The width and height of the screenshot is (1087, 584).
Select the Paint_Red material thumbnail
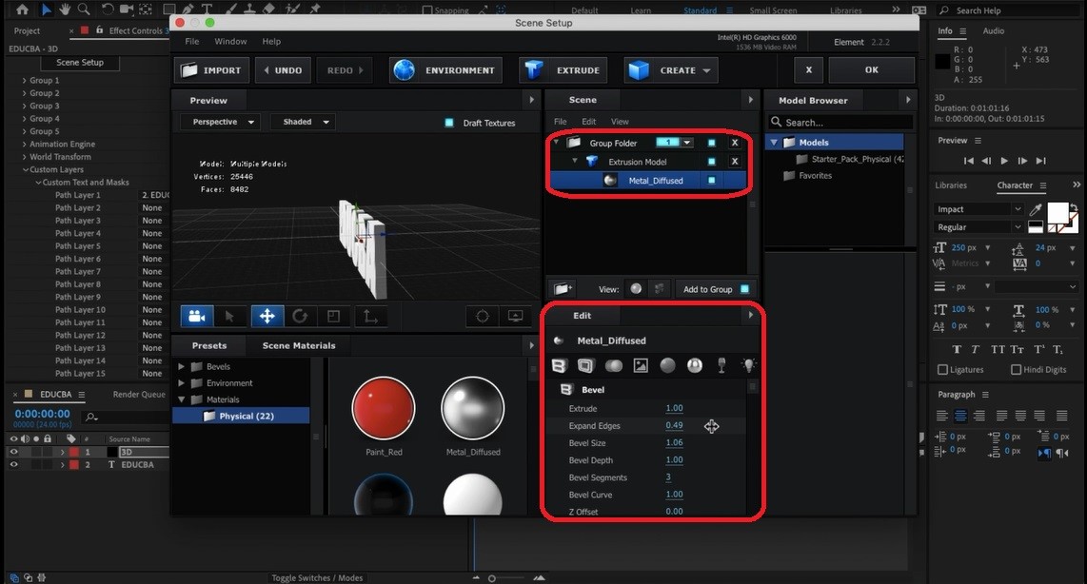tap(384, 408)
